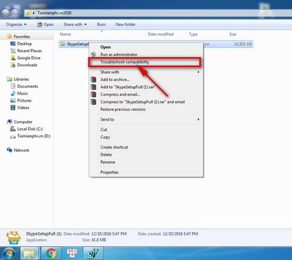Click New folder in toolbar

pos(126,24)
